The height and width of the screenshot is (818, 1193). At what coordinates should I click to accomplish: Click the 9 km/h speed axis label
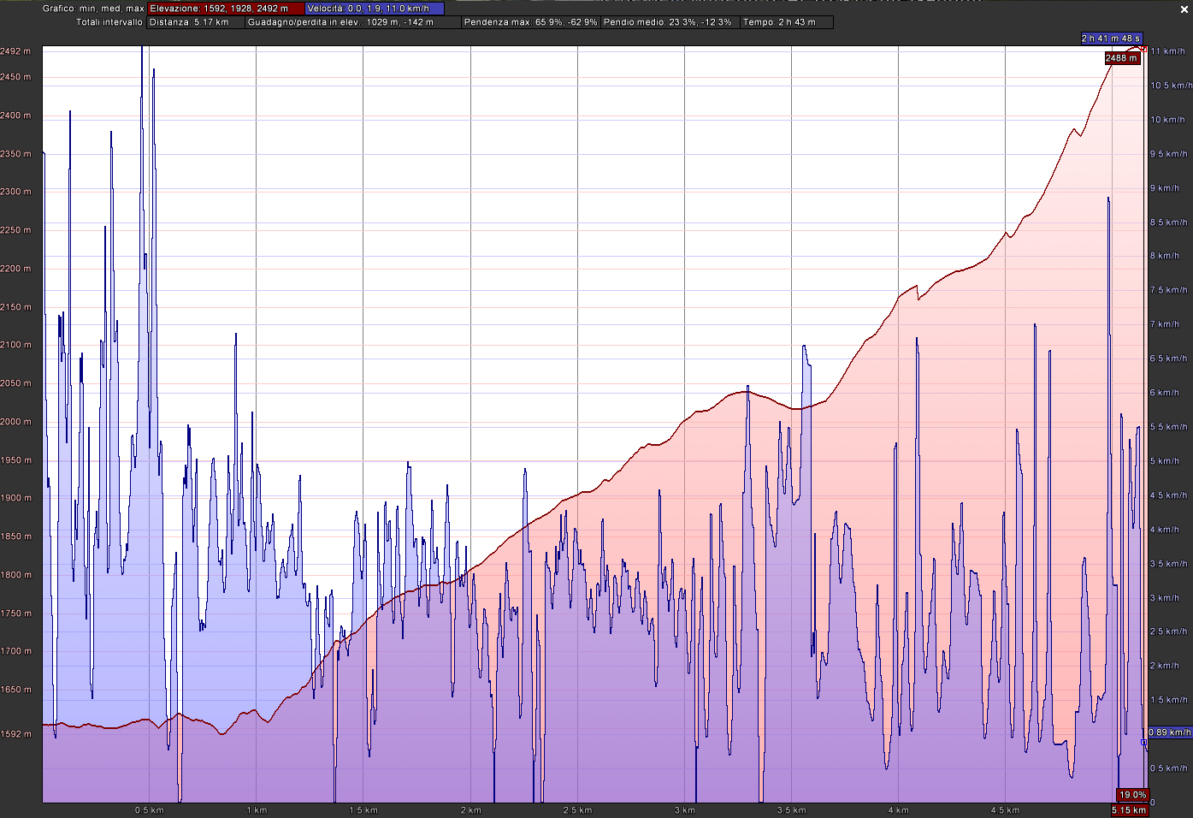[1165, 188]
